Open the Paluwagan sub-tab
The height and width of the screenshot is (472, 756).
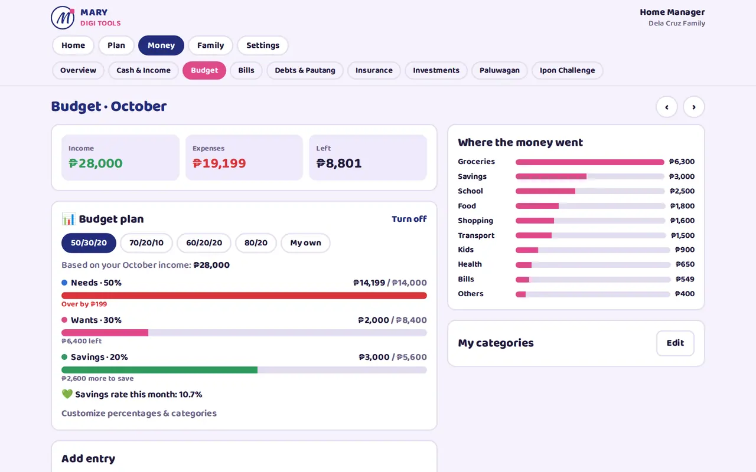(500, 70)
